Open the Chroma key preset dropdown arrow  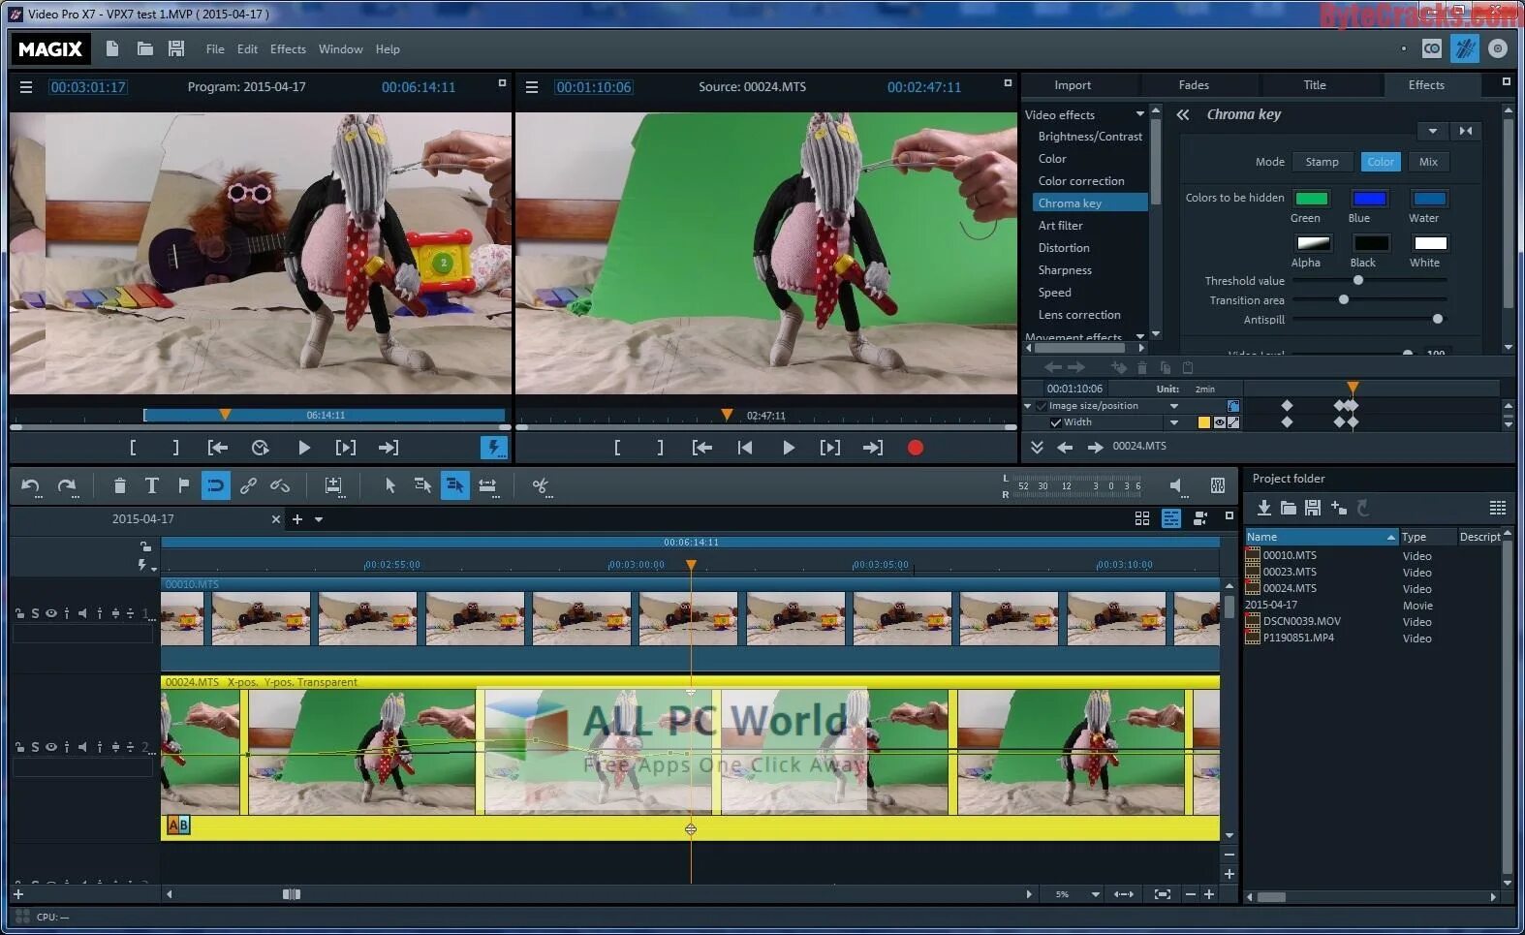pos(1432,131)
